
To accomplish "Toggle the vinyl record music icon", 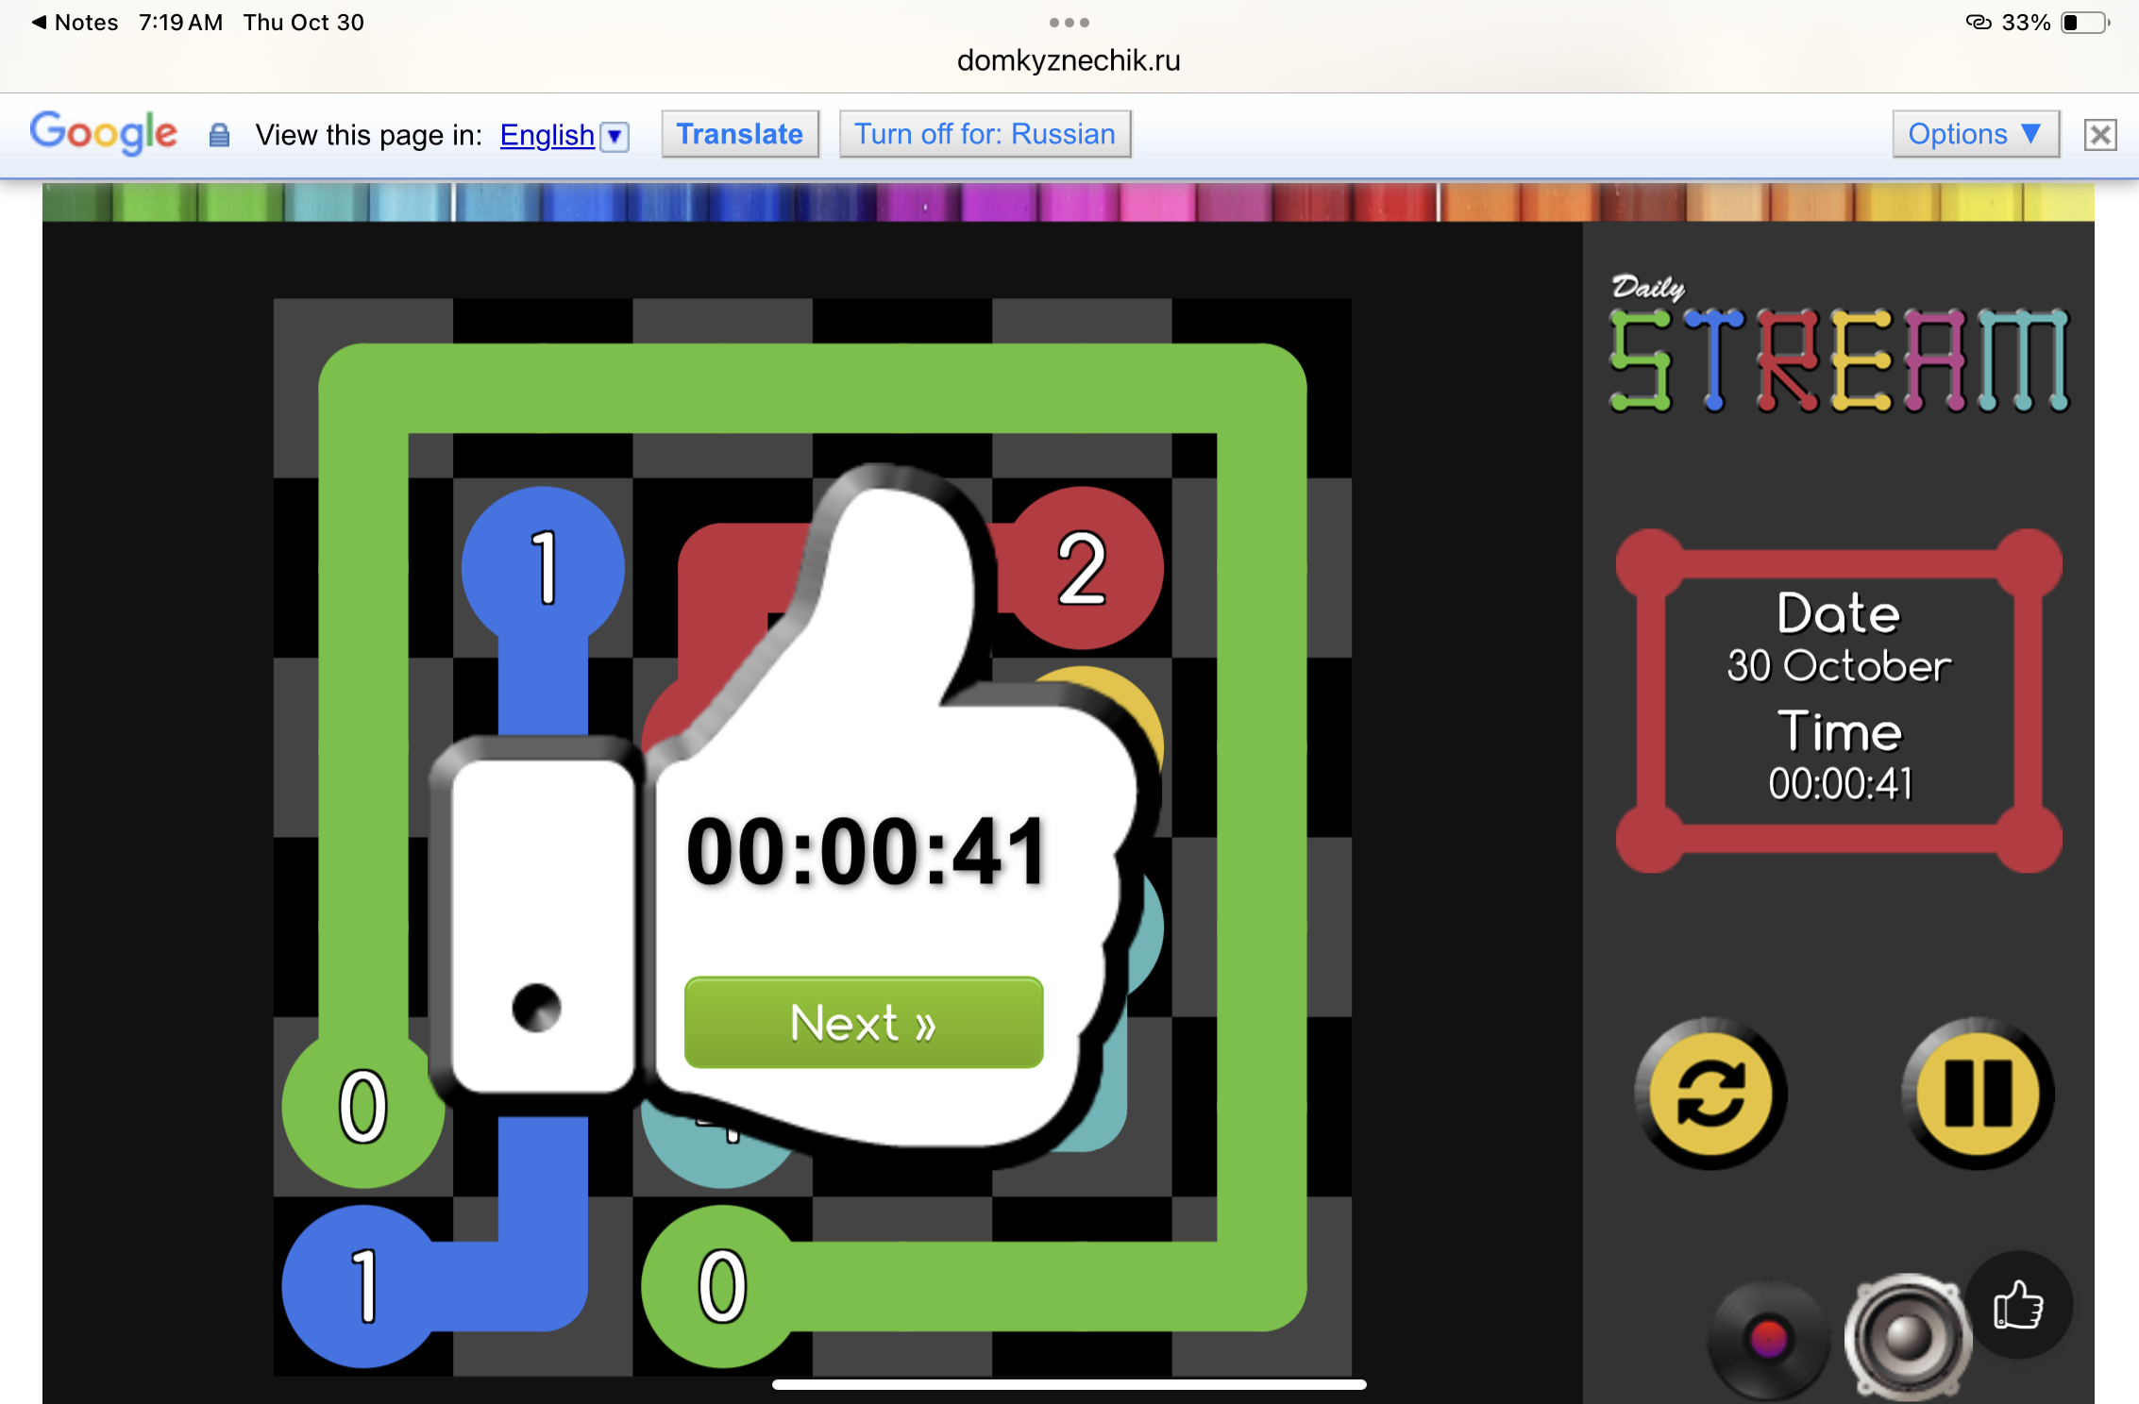I will click(x=1767, y=1338).
